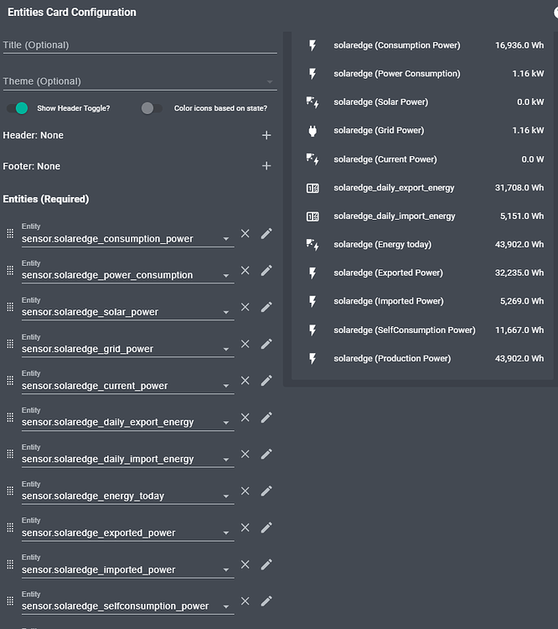558x629 pixels.
Task: Edit the solaredge_energy_today entity
Action: pyautogui.click(x=266, y=491)
